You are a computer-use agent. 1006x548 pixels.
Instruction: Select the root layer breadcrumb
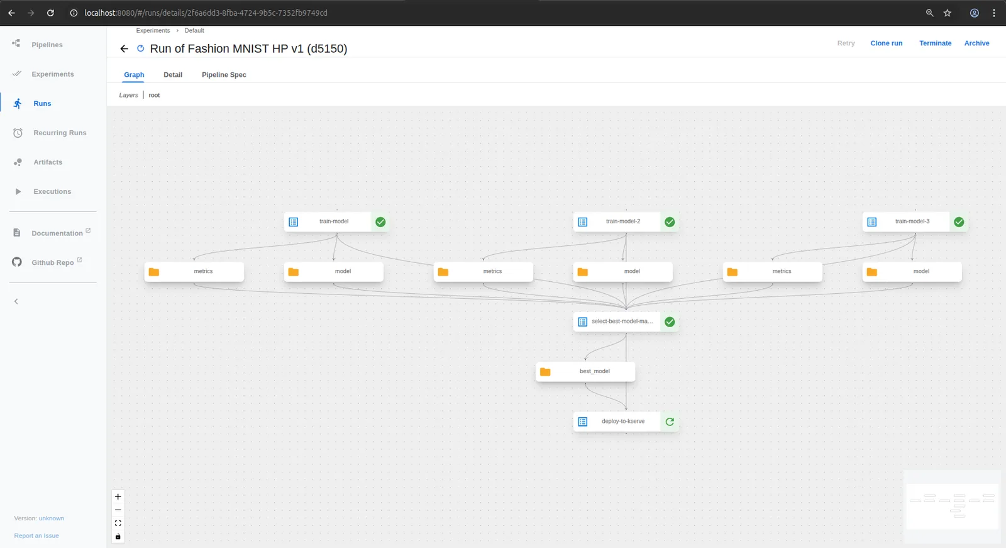click(154, 95)
